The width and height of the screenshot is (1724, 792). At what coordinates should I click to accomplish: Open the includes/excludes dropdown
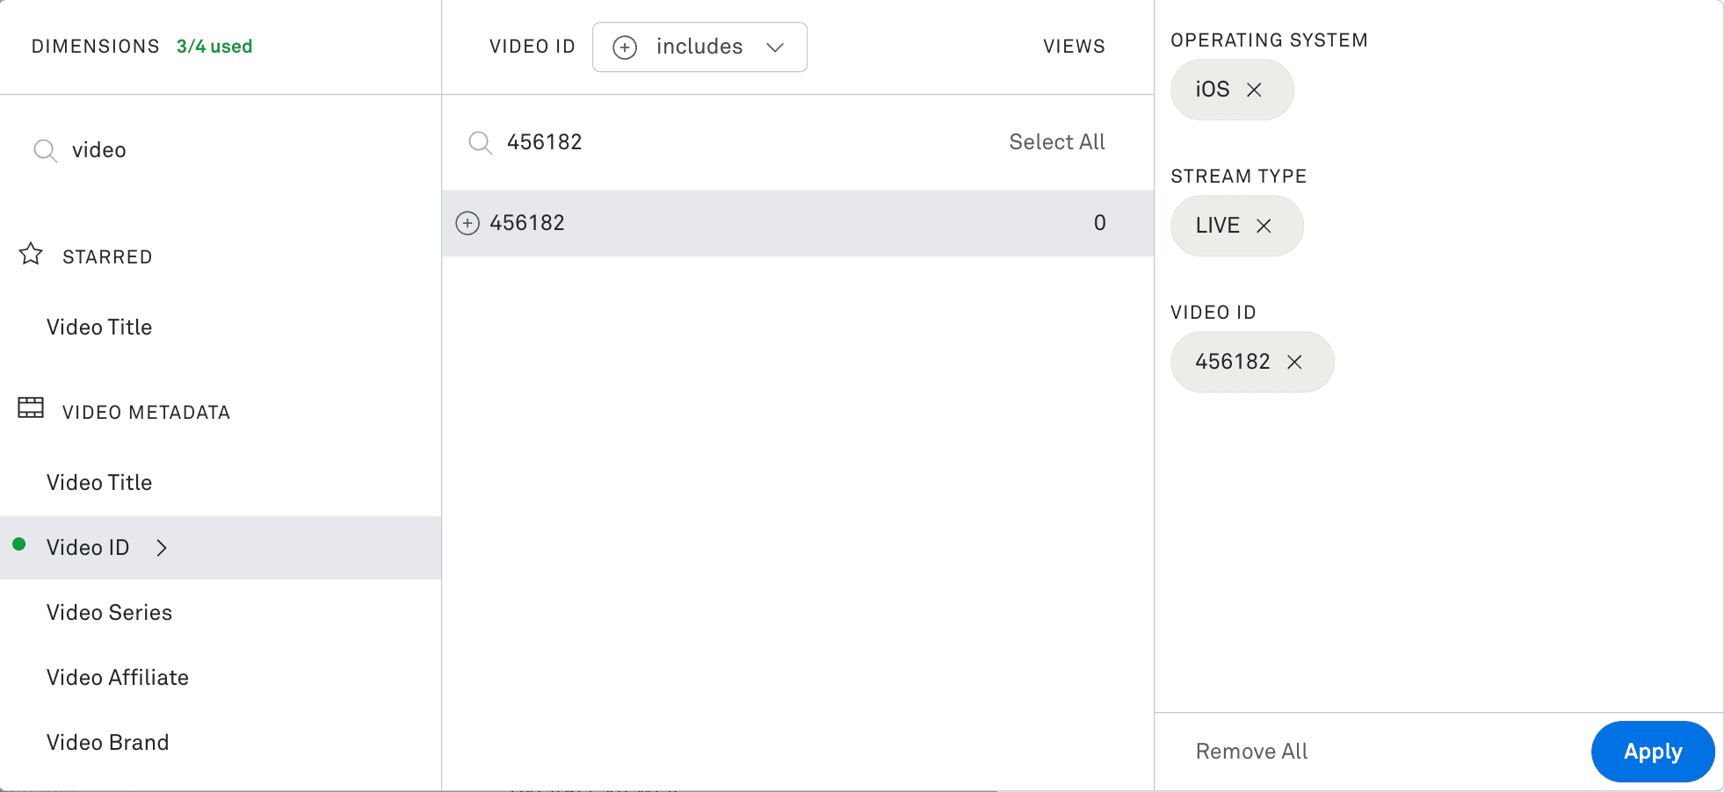775,47
